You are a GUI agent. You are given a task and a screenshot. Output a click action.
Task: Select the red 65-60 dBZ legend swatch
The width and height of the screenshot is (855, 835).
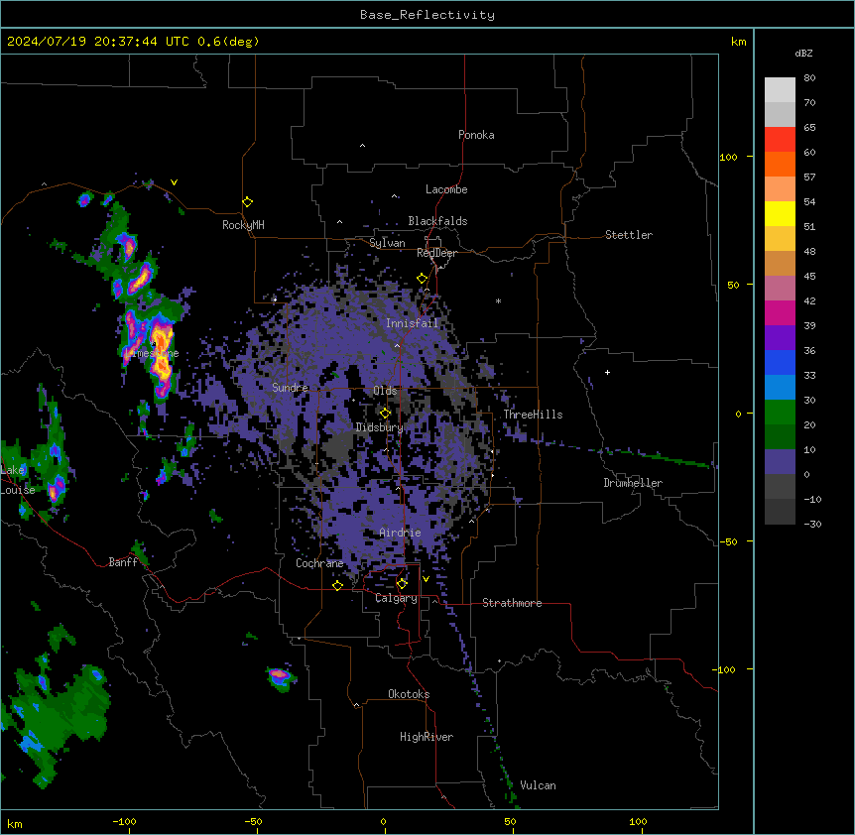tap(780, 140)
